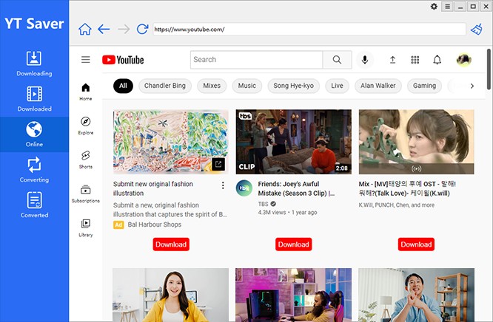
Task: Open thumbnail of woman in yellow jacket
Action: pos(171,295)
